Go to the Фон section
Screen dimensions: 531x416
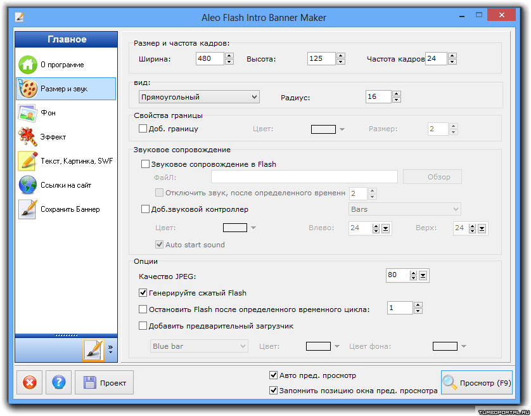tap(67, 113)
